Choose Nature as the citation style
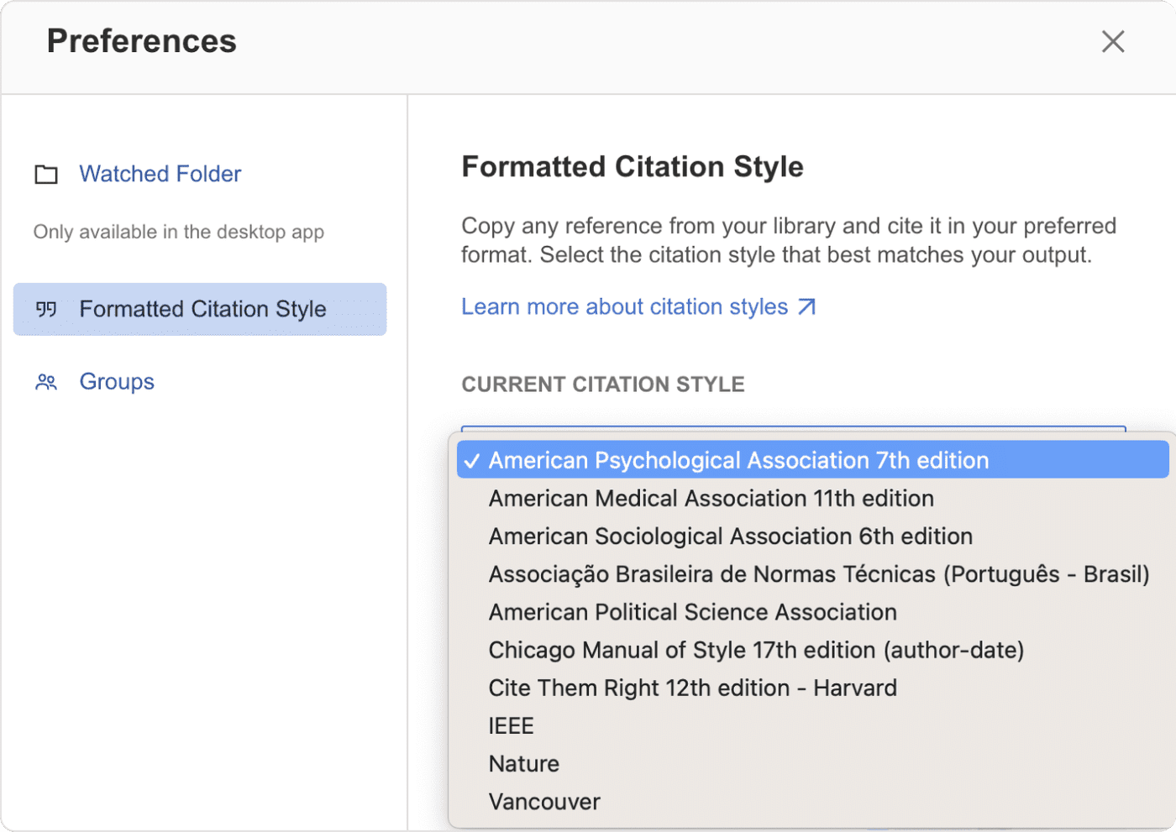Screen dimensions: 1176x832 click(523, 763)
